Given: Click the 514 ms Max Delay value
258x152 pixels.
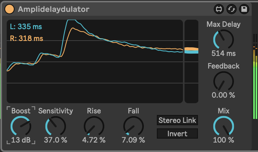Looking at the screenshot, I should 224,53.
